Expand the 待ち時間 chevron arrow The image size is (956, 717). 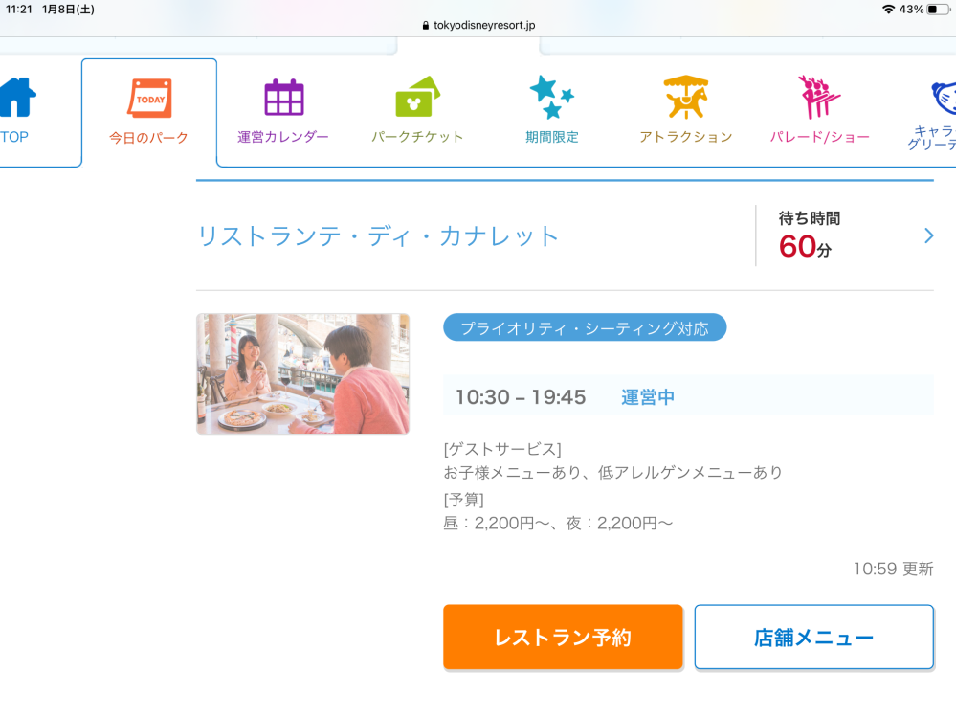(928, 235)
